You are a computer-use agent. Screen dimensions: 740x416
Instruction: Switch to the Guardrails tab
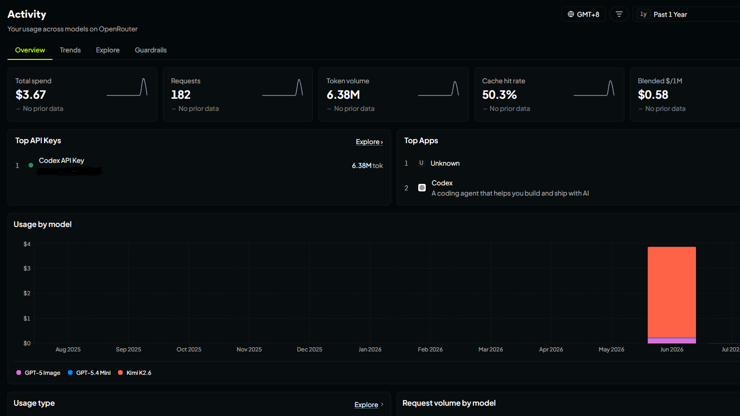point(151,50)
